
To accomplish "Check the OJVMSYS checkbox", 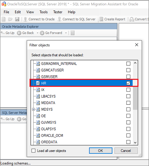I will [128, 123].
